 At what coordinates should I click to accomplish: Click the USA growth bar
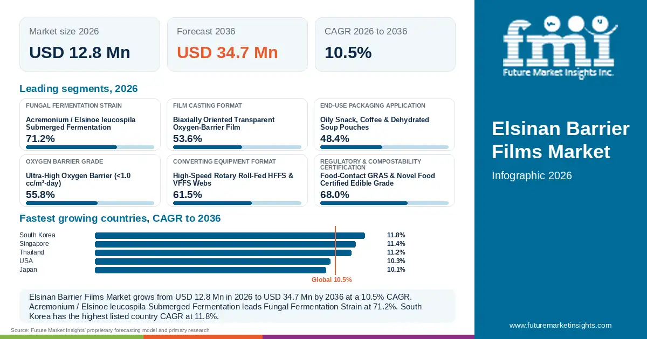213,262
